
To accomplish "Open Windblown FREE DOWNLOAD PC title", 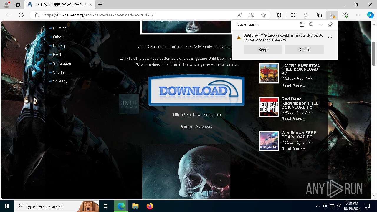I will 299,135.
